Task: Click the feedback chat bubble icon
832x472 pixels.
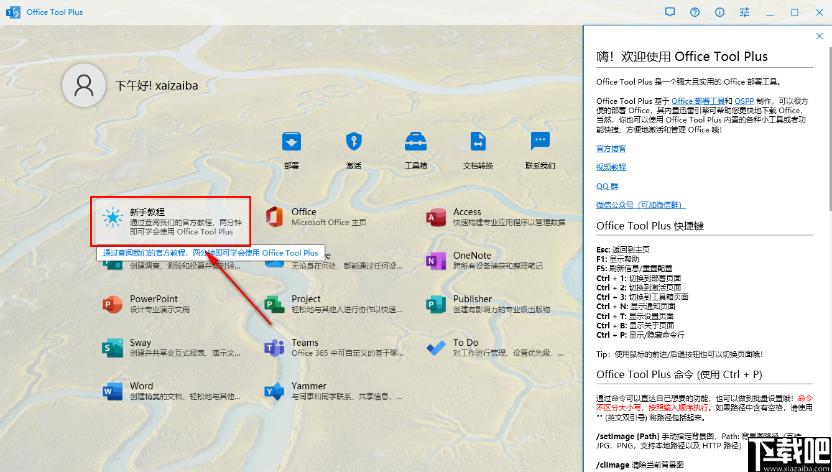Action: (670, 12)
